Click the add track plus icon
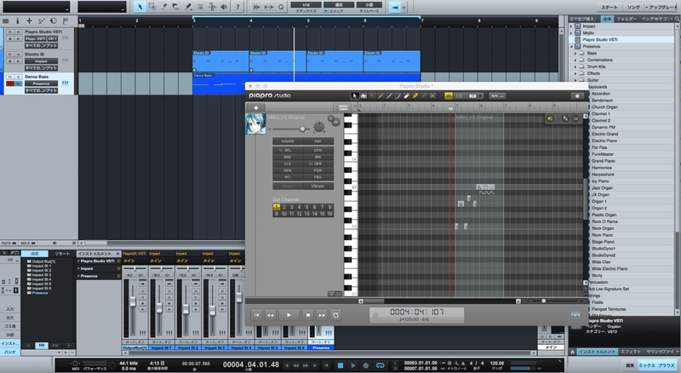The image size is (681, 373). [x=30, y=21]
